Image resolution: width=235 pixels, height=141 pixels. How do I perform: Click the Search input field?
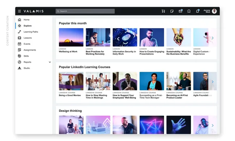point(85,11)
